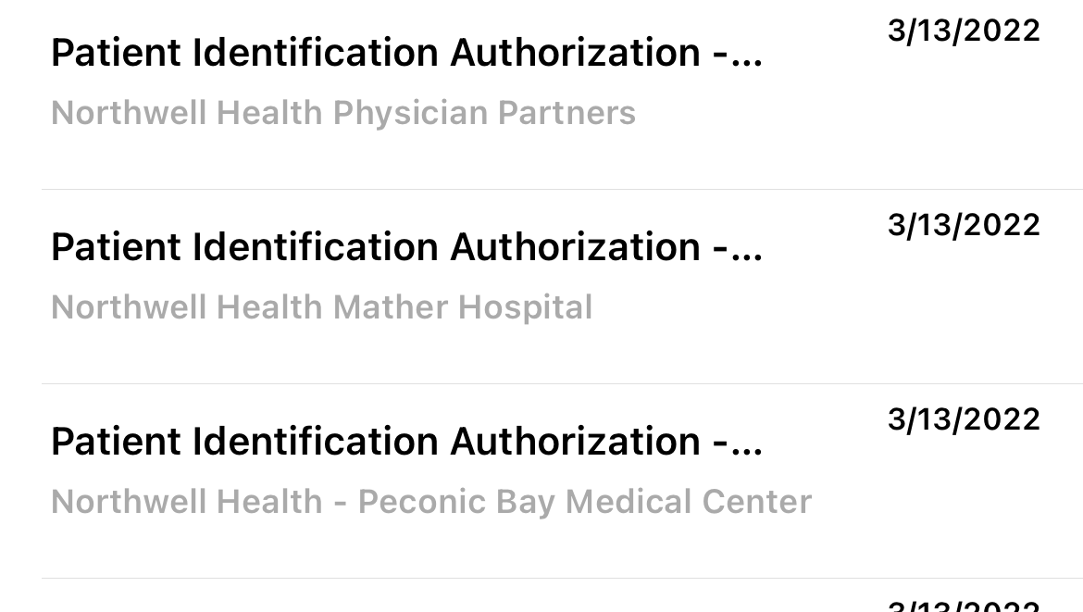Click the 3/13/2022 date for Physician Partners entry
Screen dimensions: 1083x612
click(x=964, y=31)
